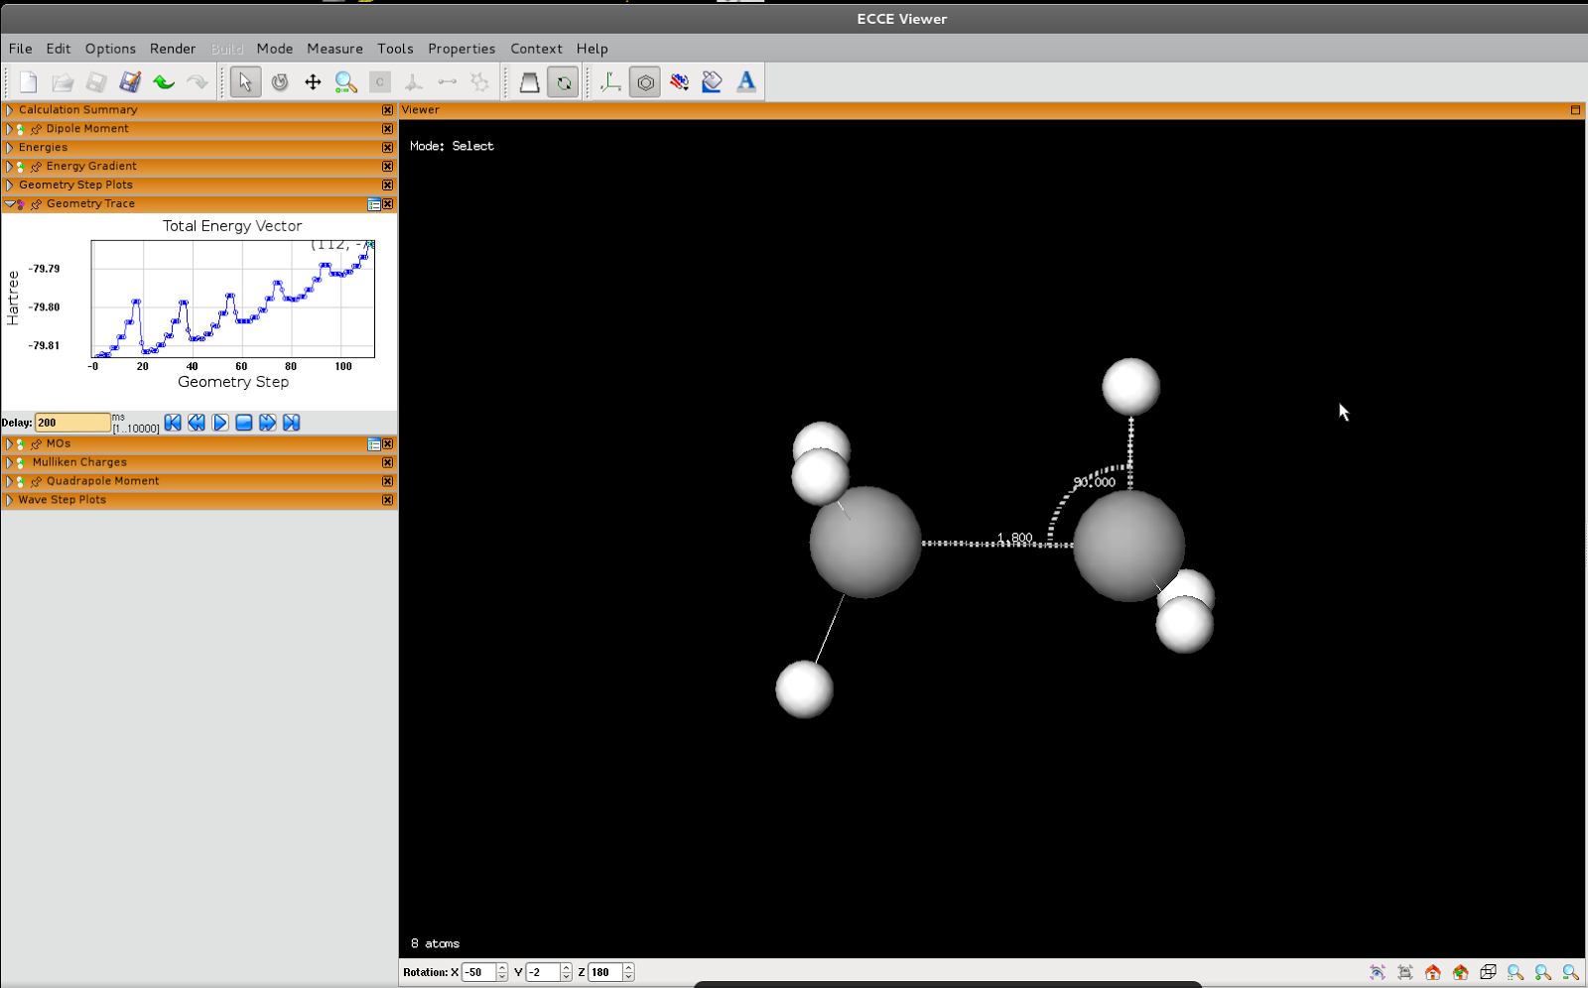Expand the Mulliken Charges panel
This screenshot has width=1588, height=988.
point(10,462)
